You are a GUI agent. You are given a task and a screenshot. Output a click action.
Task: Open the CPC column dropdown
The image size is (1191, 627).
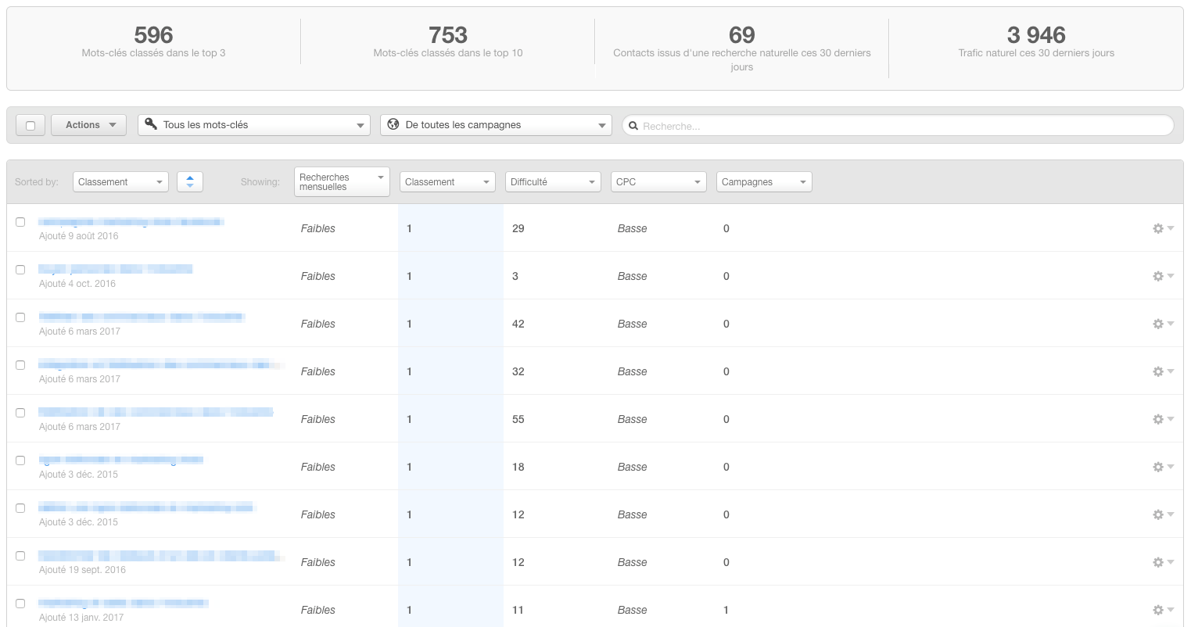pos(658,181)
